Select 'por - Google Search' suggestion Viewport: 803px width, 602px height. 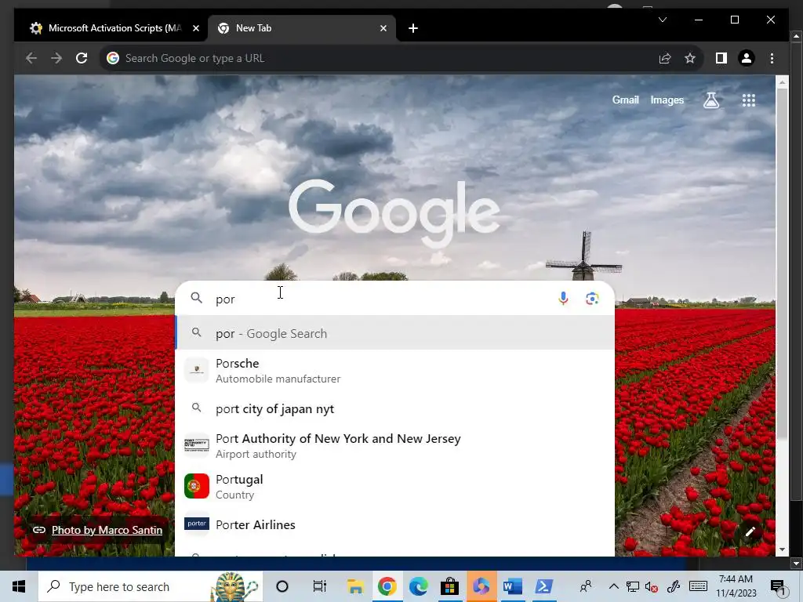pos(395,333)
